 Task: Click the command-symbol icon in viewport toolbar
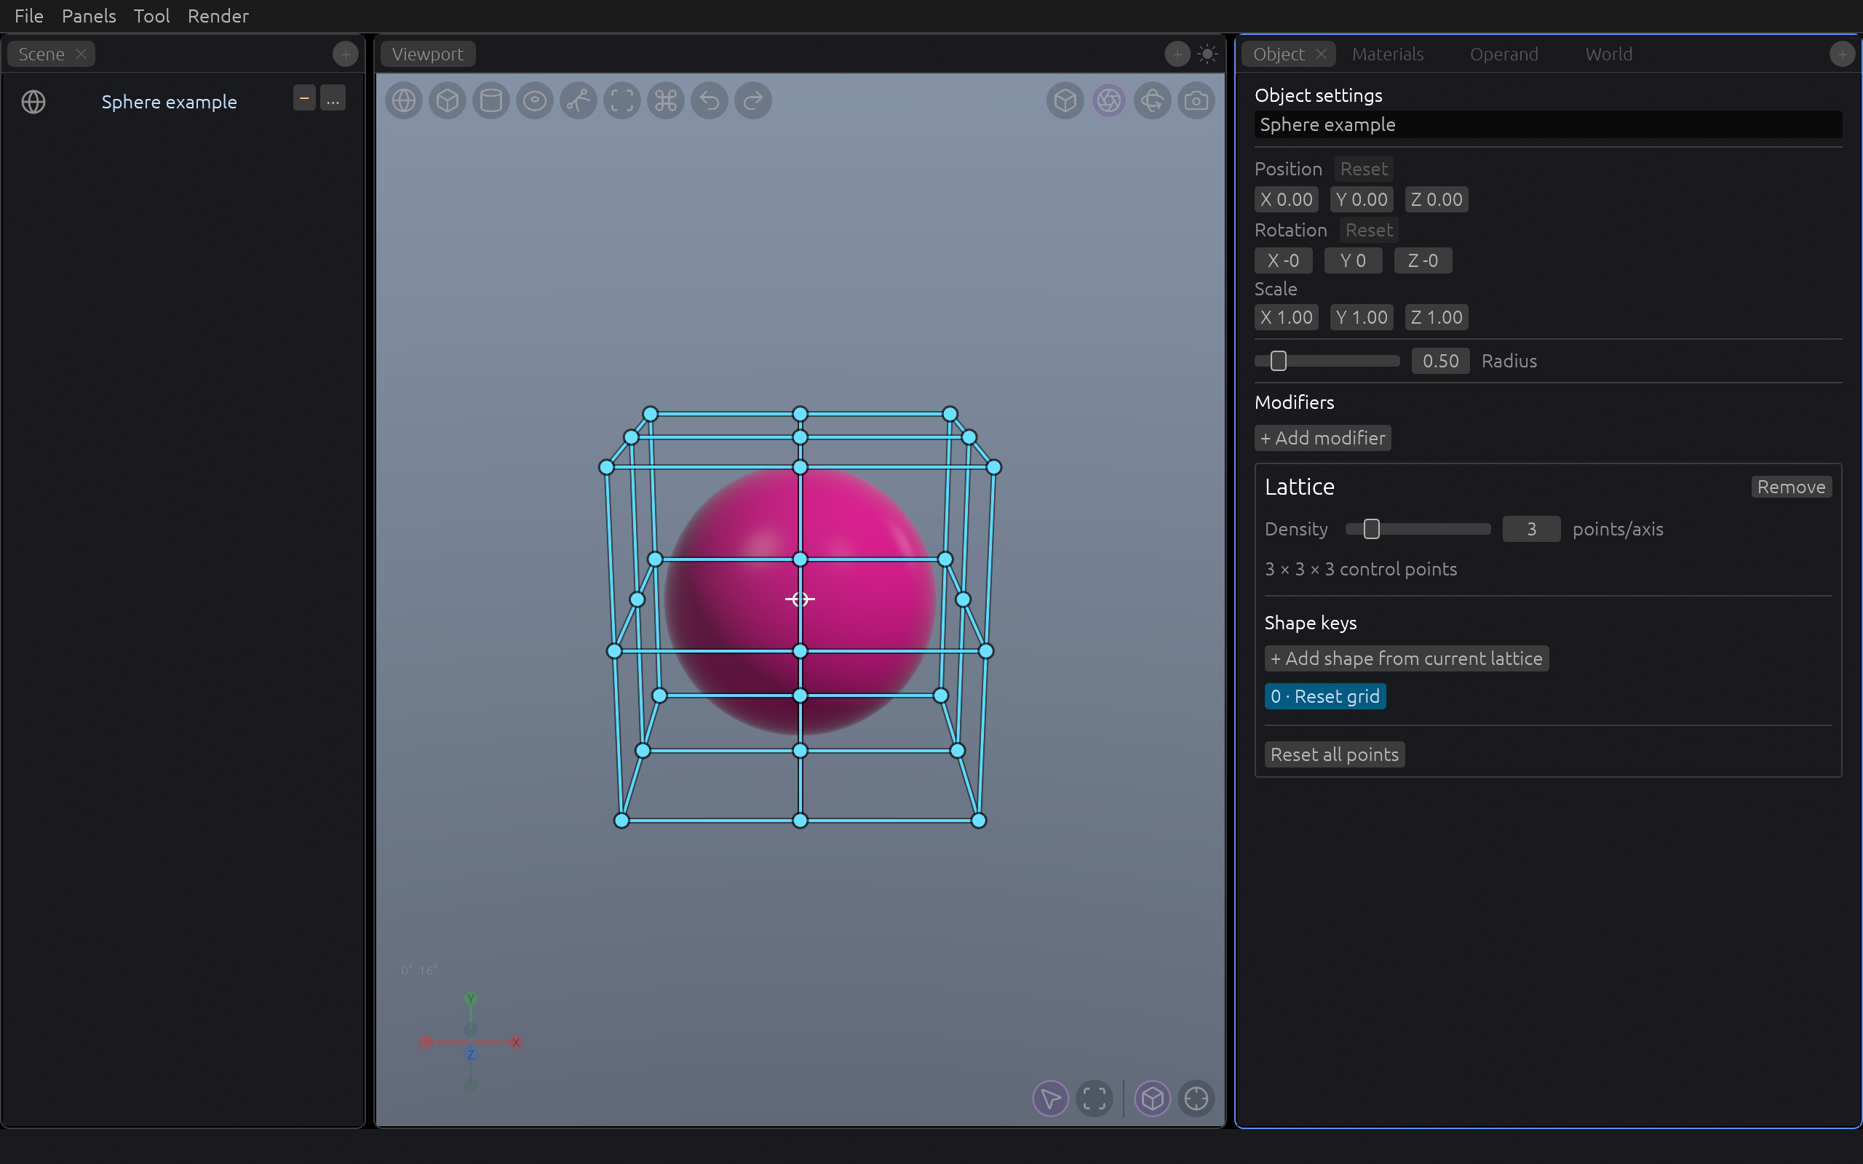pos(666,101)
